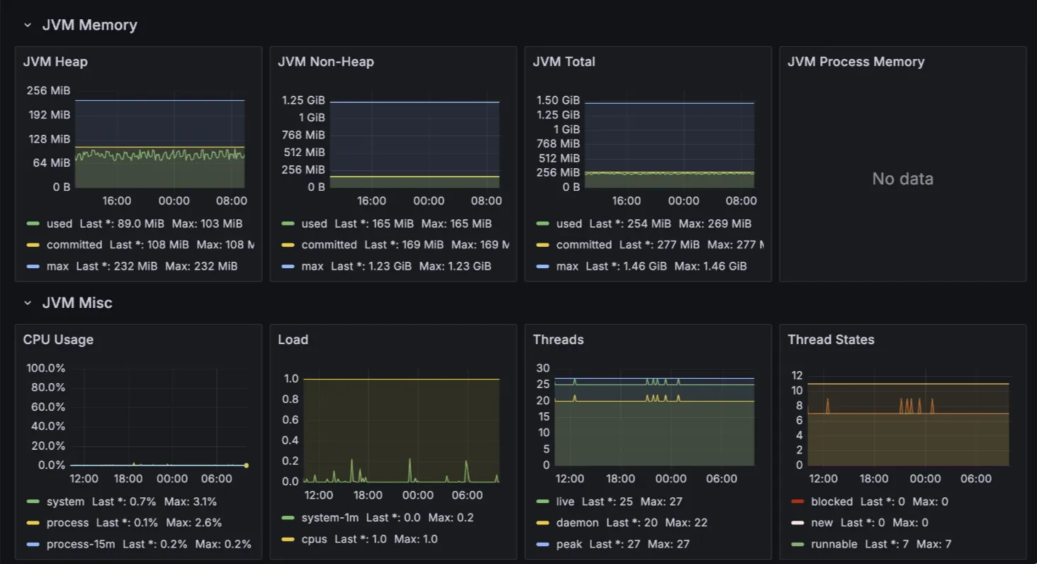Click the JVM Heap graph area
The image size is (1037, 564).
(x=159, y=139)
